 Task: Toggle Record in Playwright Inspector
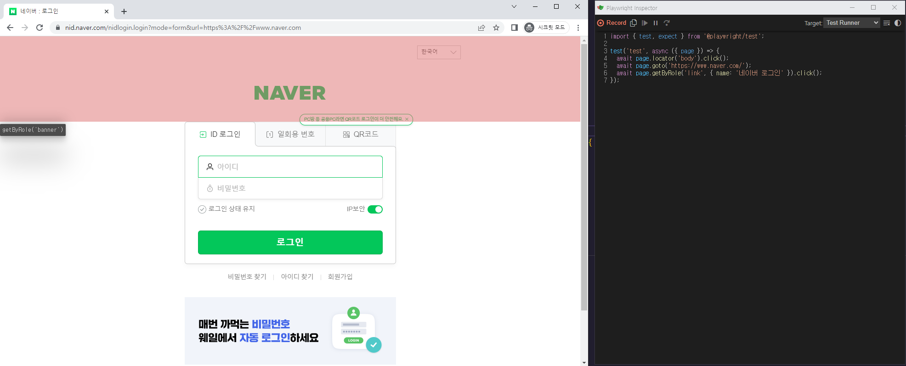(x=612, y=23)
